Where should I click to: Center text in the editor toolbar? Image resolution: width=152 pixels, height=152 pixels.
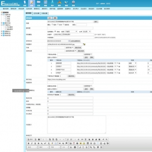pos(93,139)
